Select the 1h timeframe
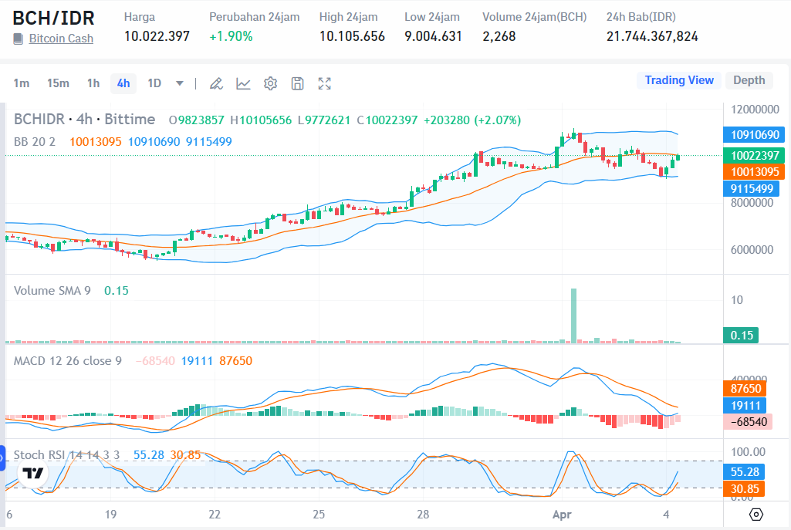 pos(93,83)
